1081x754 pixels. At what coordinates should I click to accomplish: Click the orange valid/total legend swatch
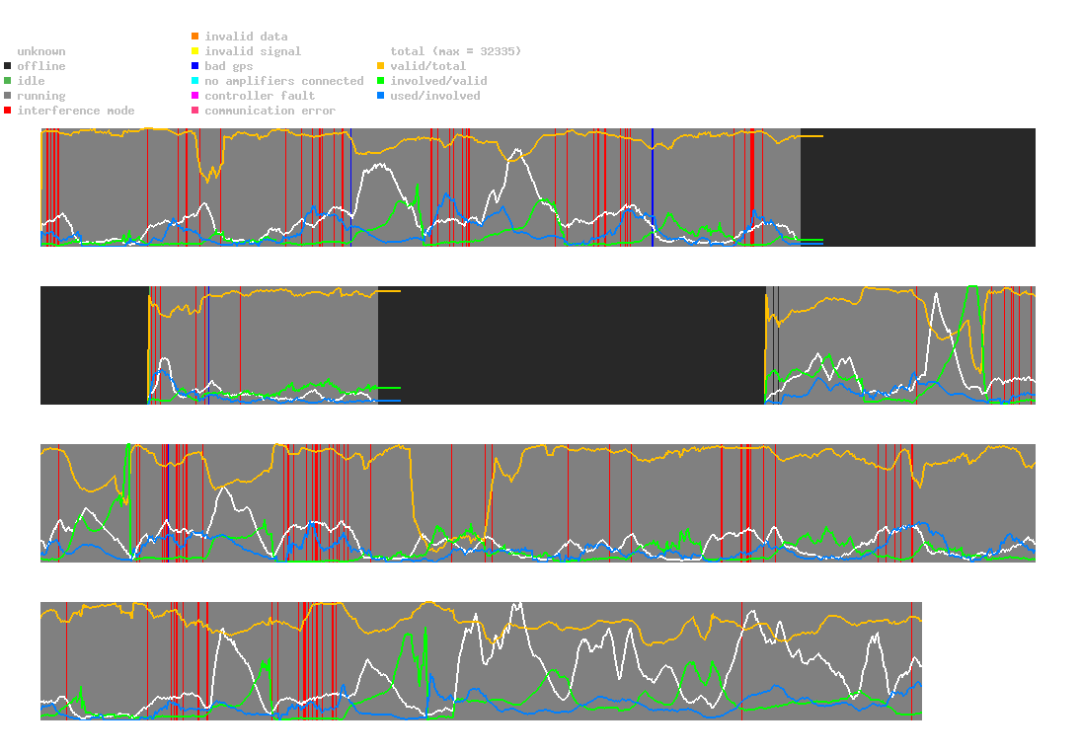380,66
